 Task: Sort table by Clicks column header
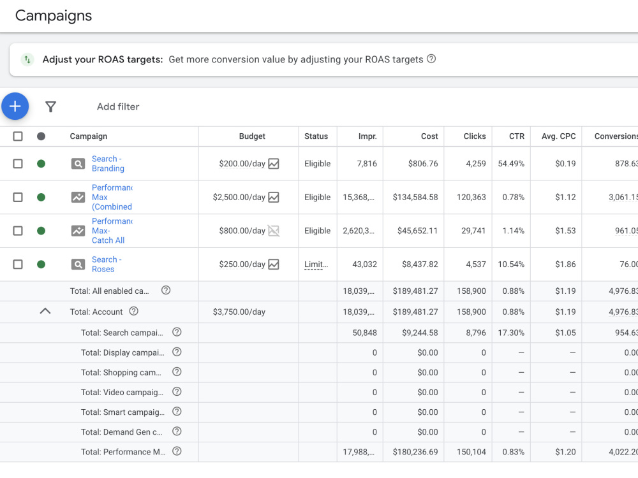click(475, 136)
